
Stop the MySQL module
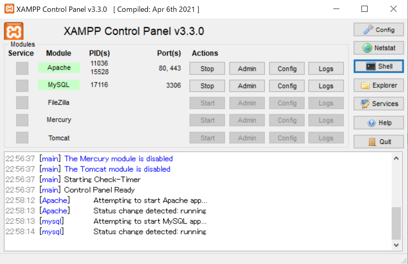pyautogui.click(x=207, y=86)
